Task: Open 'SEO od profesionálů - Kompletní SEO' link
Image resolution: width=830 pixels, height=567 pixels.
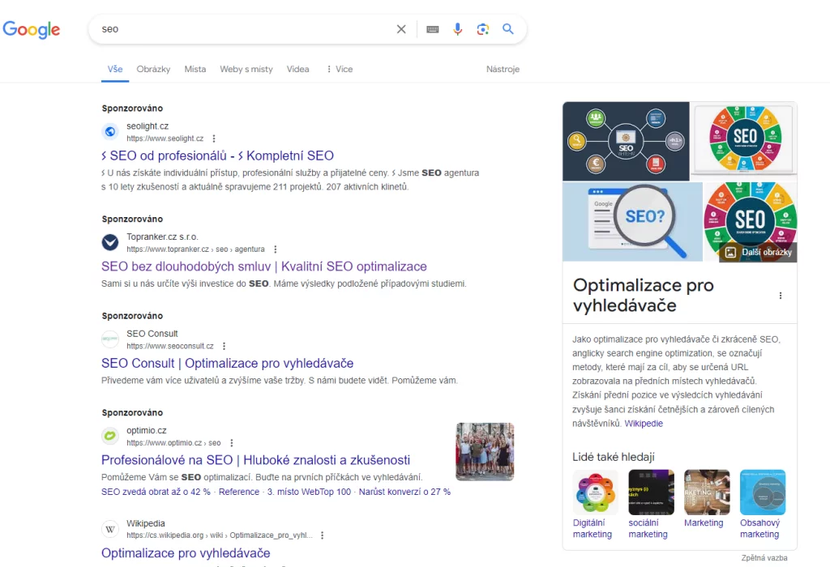Action: pyautogui.click(x=217, y=156)
